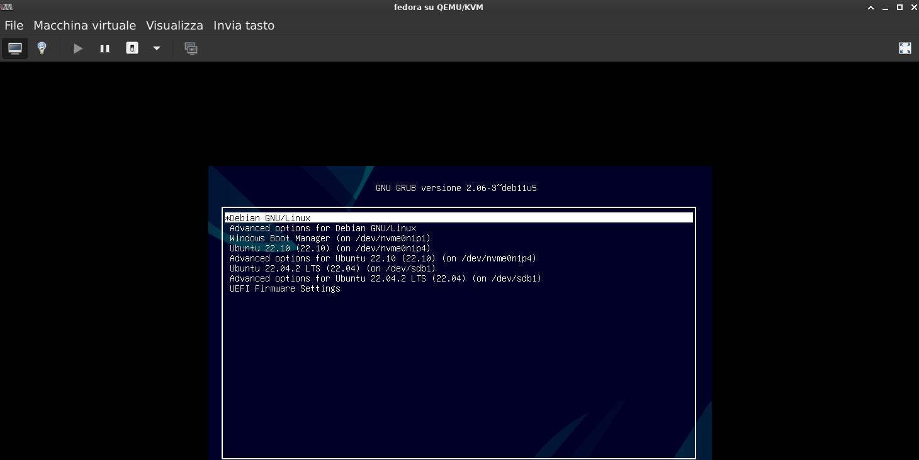Pause the virtual machine
The width and height of the screenshot is (919, 460).
105,48
